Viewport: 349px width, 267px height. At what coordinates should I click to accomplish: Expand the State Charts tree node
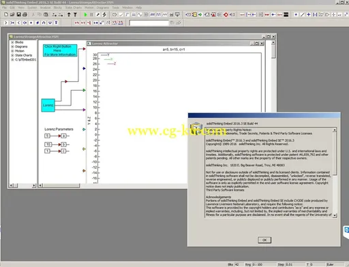pyautogui.click(x=12, y=55)
